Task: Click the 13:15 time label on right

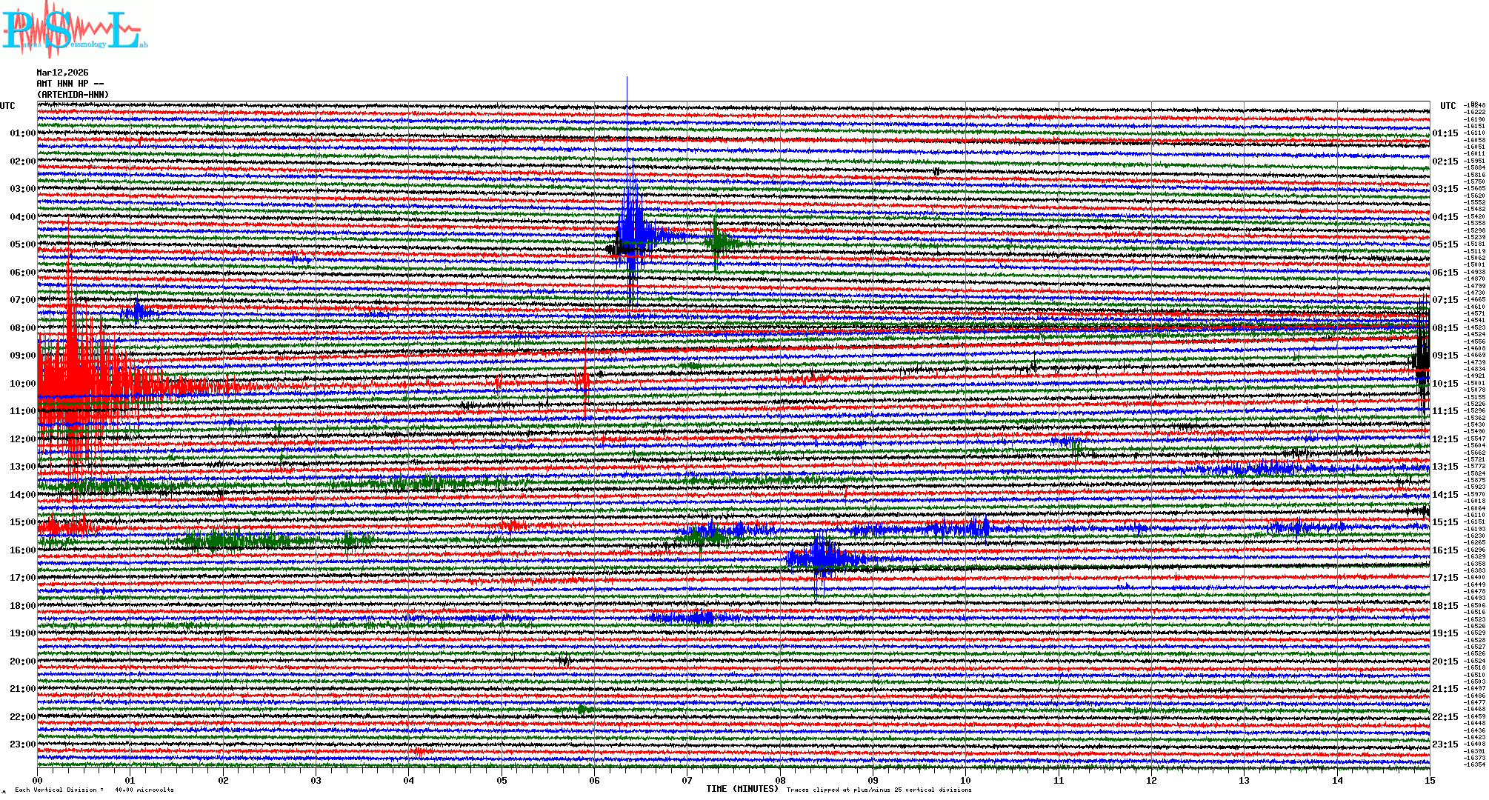Action: tap(1445, 467)
